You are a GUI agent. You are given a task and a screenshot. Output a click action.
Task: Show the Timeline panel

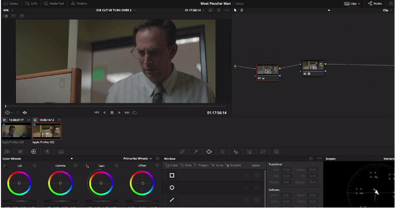click(79, 3)
